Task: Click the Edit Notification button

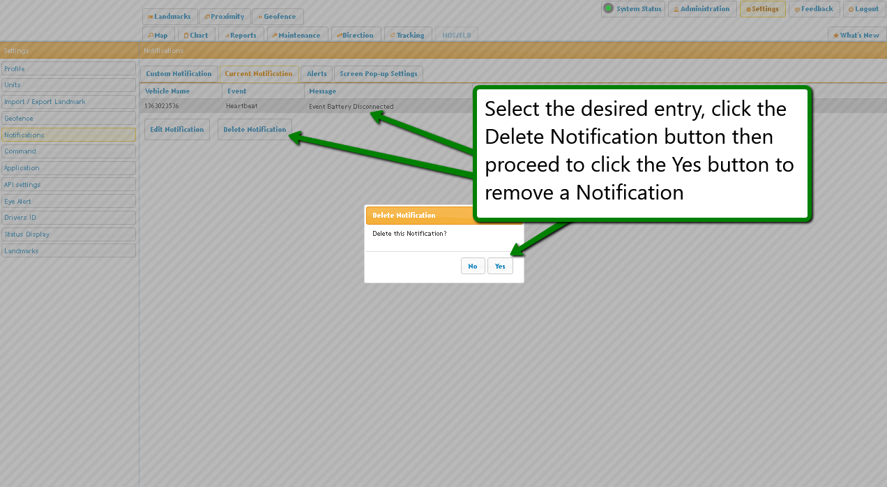Action: (x=177, y=130)
